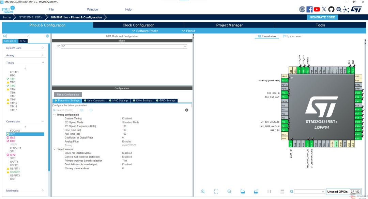Collapse the Timing configuration group
The width and height of the screenshot is (368, 199).
[x=55, y=115]
